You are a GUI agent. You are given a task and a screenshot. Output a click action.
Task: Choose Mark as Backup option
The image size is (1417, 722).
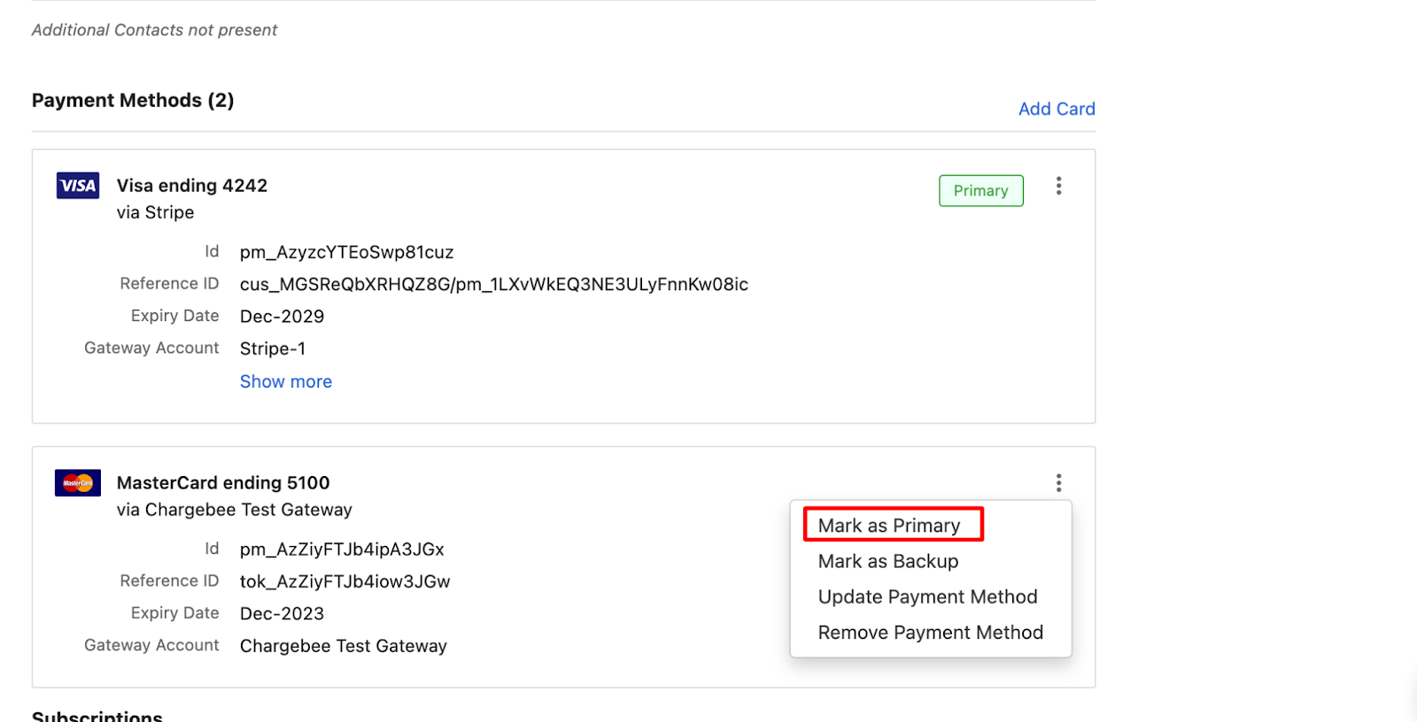tap(888, 562)
